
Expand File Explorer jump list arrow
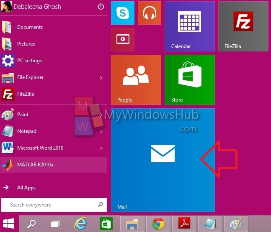point(101,78)
